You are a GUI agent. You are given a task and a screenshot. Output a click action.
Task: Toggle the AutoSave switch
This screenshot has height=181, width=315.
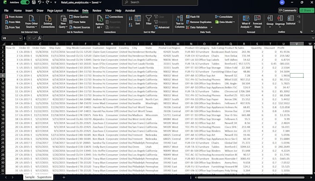(25, 2)
